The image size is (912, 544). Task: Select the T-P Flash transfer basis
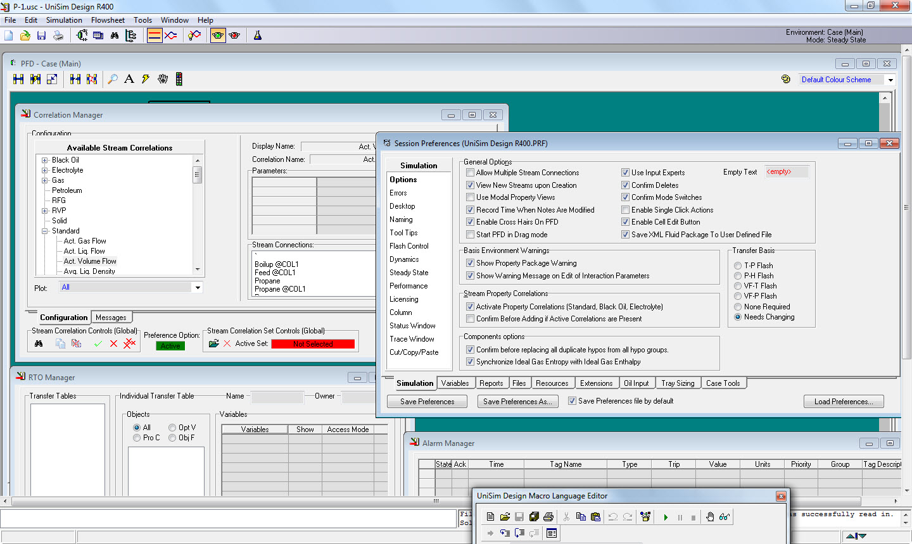(738, 266)
